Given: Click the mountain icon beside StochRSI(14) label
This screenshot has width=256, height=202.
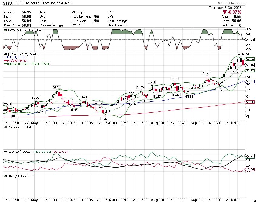Looking at the screenshot, I should click(x=5, y=30).
